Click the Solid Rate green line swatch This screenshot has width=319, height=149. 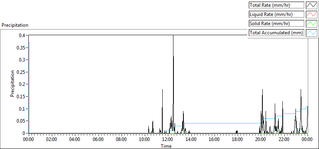click(x=312, y=24)
